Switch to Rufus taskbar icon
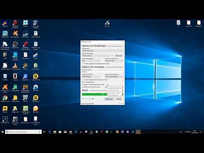Screen dimensions: 204x153 [x=138, y=132]
